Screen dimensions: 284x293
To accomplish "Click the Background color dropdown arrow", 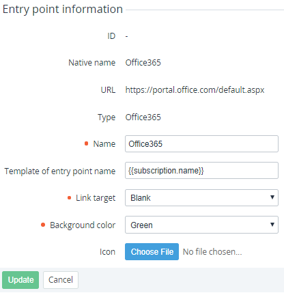I will tap(272, 225).
